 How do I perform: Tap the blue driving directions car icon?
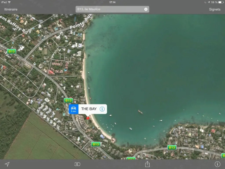point(74,109)
